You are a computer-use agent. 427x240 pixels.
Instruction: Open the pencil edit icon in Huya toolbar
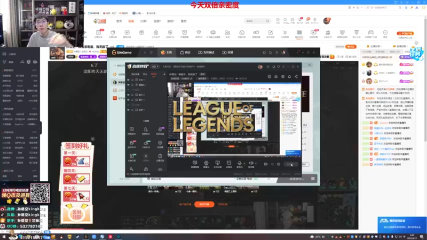271,33
